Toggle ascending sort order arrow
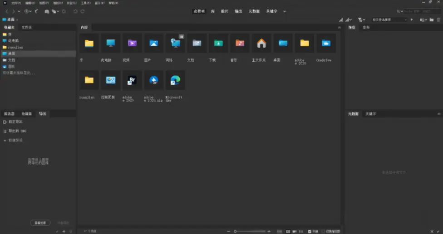The height and width of the screenshot is (234, 443). click(x=412, y=20)
